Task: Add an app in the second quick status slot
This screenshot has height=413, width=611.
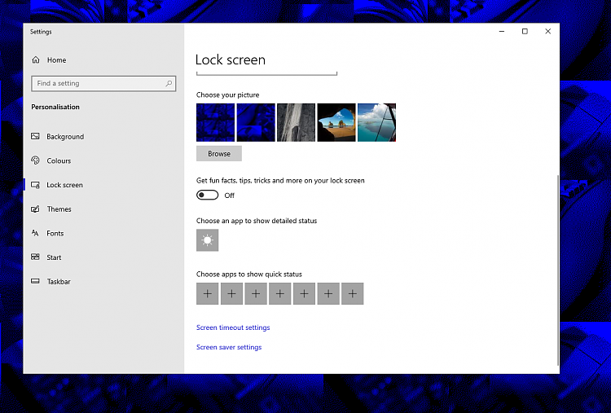Action: (231, 294)
